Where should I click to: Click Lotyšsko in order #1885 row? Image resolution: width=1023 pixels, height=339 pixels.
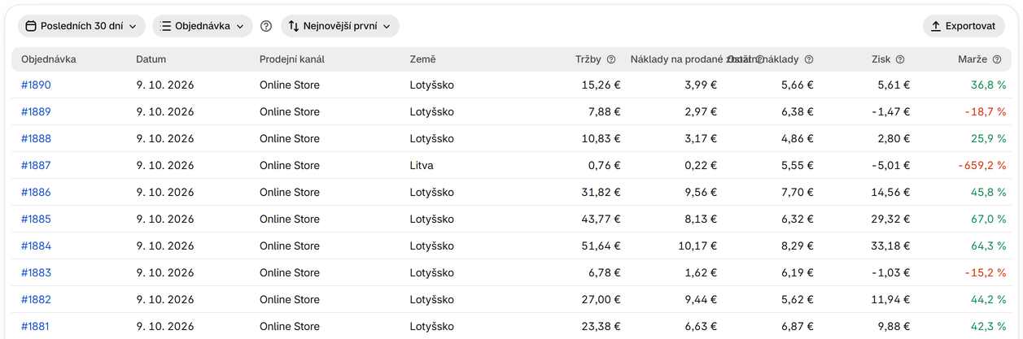tap(432, 219)
